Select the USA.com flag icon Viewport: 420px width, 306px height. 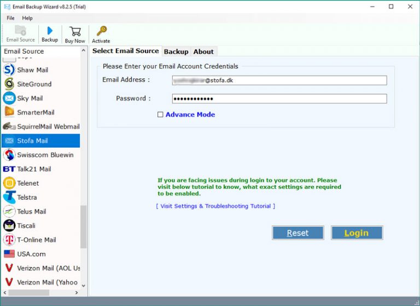(9, 253)
